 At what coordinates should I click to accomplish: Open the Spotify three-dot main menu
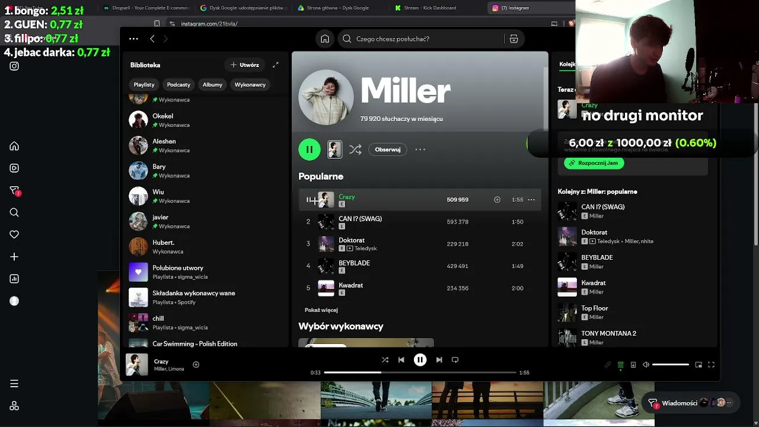133,39
